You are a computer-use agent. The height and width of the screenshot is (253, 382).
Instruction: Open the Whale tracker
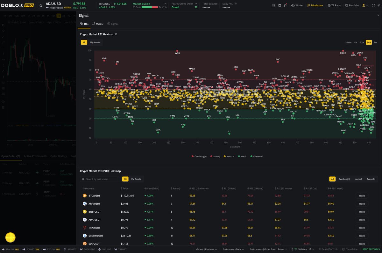click(297, 5)
